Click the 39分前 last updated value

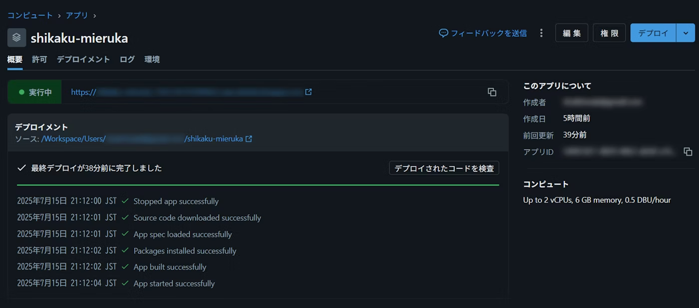point(575,135)
